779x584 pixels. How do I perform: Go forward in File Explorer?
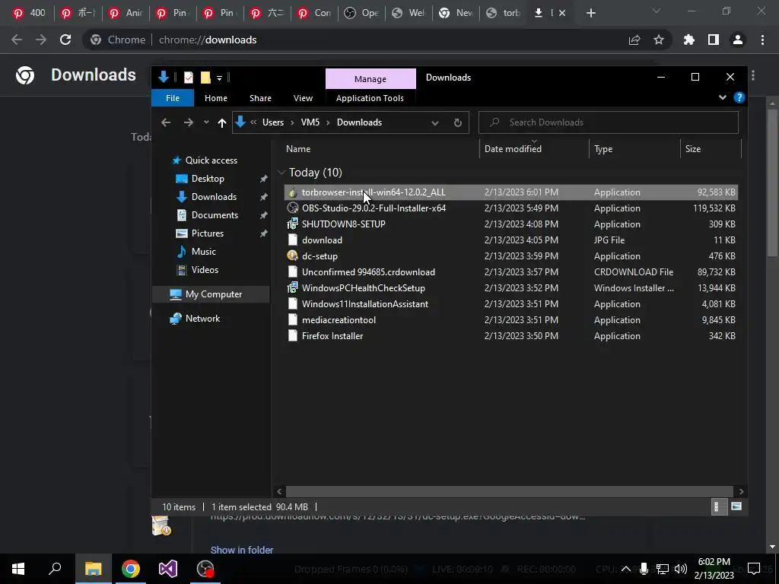189,122
